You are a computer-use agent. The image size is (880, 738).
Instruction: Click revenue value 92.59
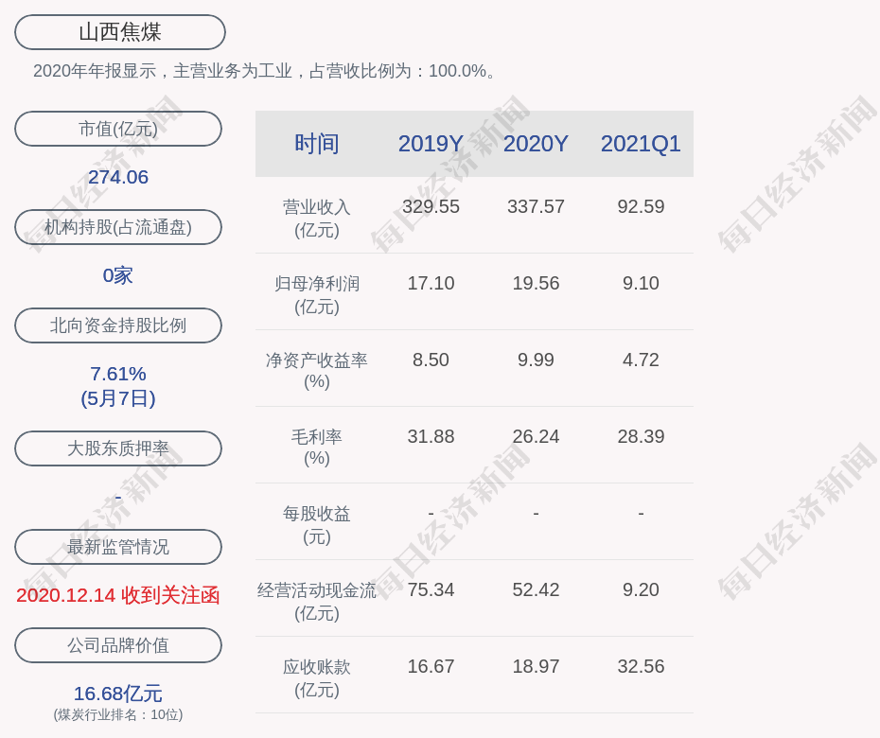[641, 206]
